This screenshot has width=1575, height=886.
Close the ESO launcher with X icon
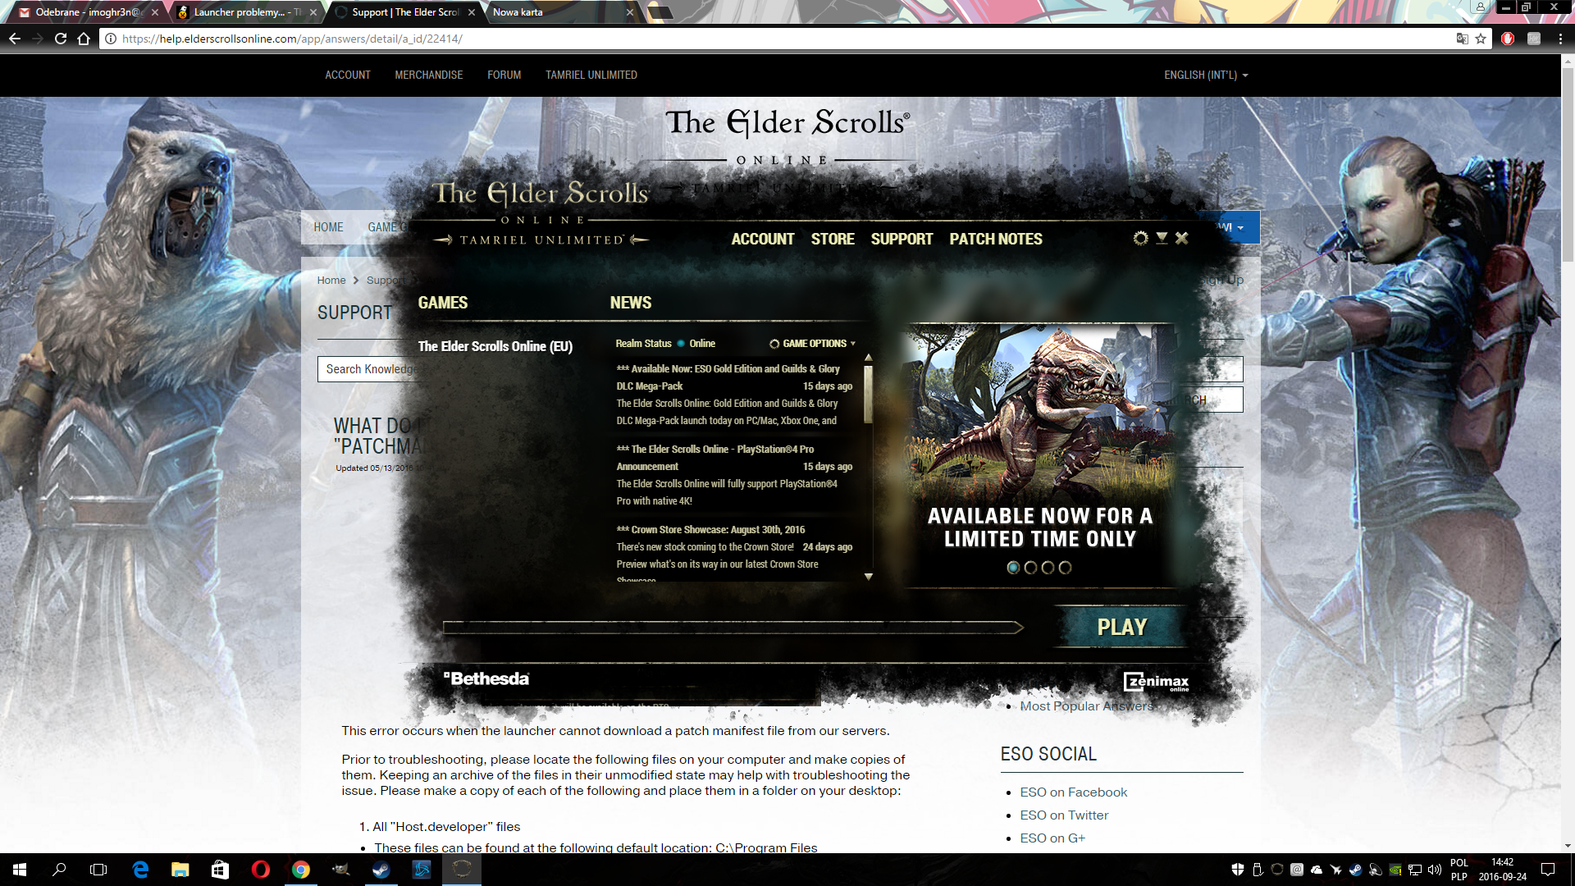[x=1181, y=238]
